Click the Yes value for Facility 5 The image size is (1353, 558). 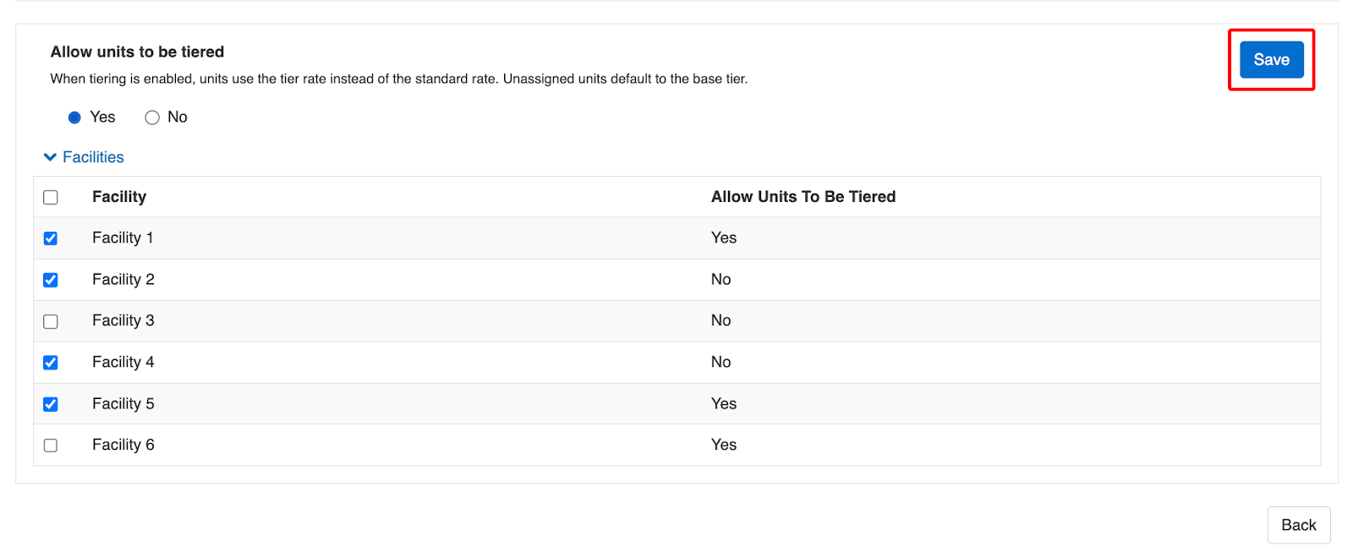coord(723,404)
